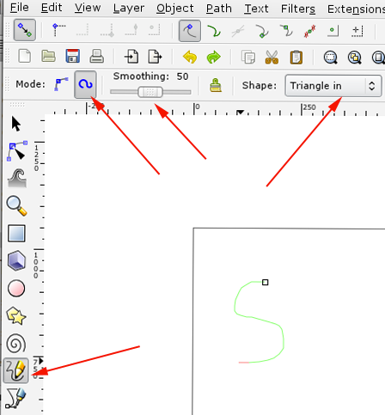Select the Bezier pen tool
Viewport: 385px width, 415px height.
(x=15, y=398)
